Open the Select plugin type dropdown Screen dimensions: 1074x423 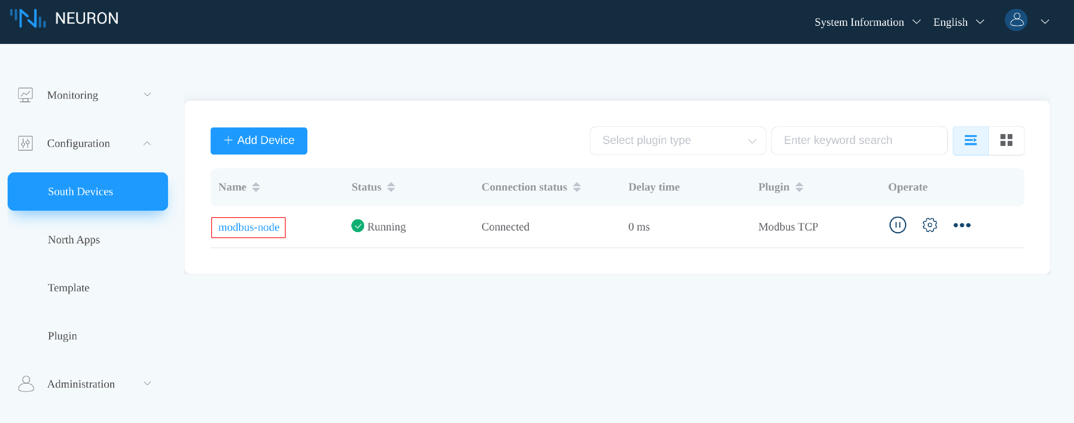(678, 141)
